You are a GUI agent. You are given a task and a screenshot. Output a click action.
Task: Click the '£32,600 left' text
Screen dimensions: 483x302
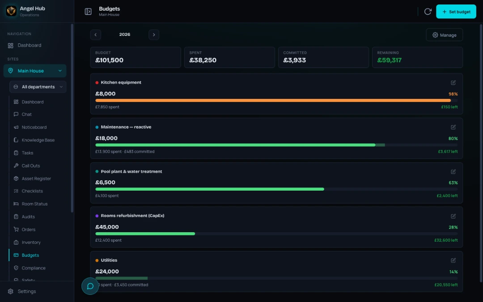coord(446,240)
